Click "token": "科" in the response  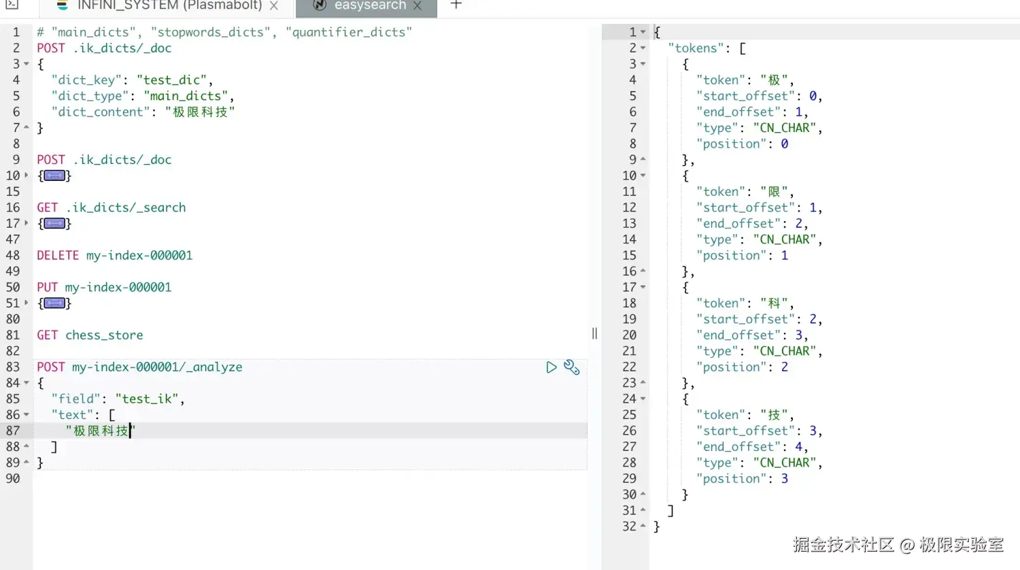[745, 303]
